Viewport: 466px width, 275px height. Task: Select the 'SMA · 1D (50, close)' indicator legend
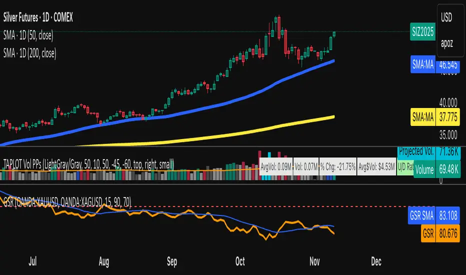(x=28, y=35)
